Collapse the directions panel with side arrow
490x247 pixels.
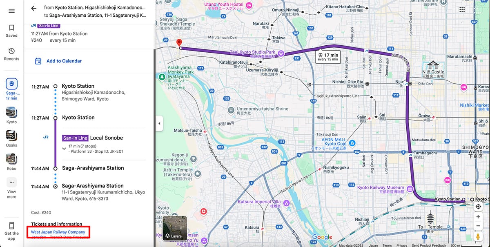159,123
